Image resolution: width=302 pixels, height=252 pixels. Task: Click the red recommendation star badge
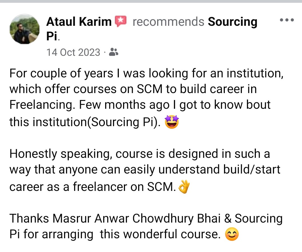(x=121, y=21)
